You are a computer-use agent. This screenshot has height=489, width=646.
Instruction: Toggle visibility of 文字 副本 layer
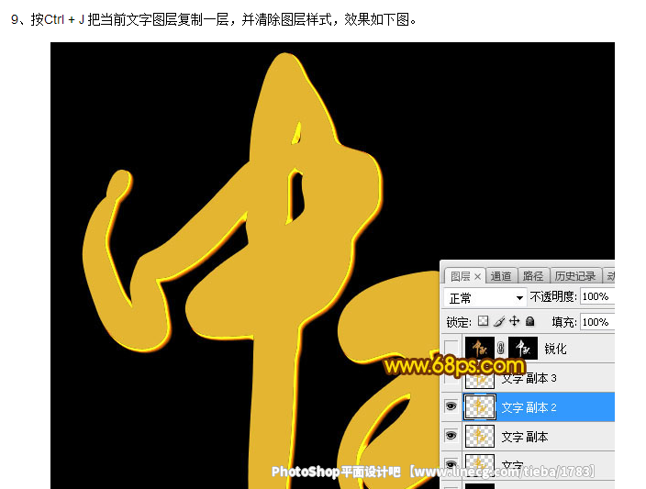tap(451, 436)
